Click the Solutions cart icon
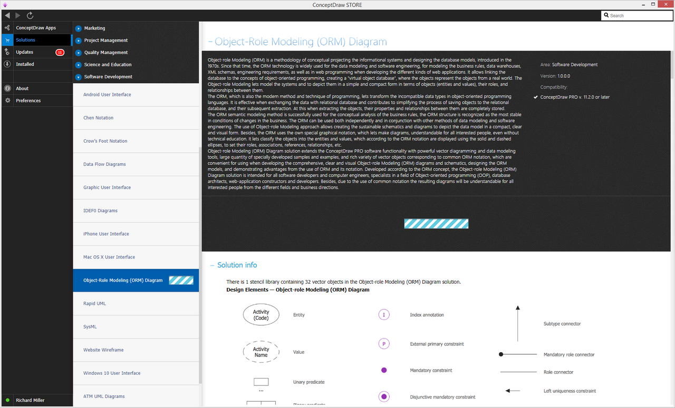Screen dimensions: 675x408 pyautogui.click(x=7, y=40)
